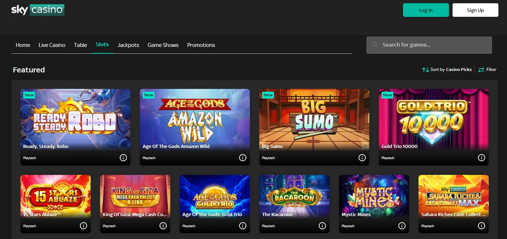The image size is (507, 239).
Task: Launch the Ready, Steady, Robo thumbnail
Action: pos(75,119)
